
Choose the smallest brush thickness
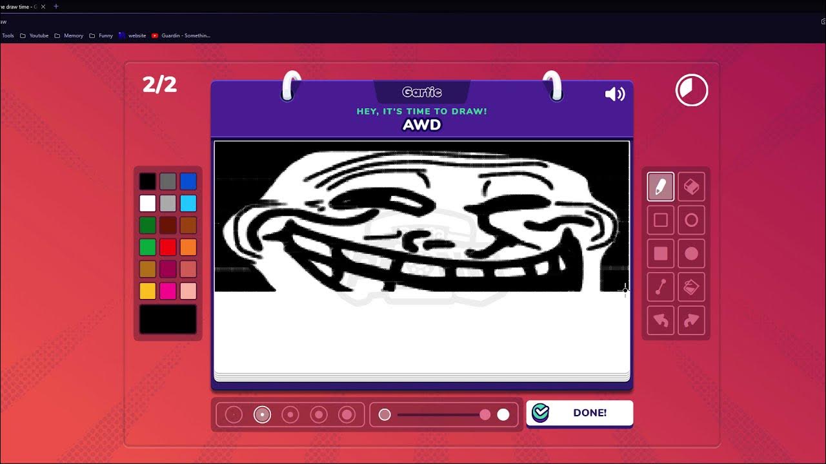[234, 415]
